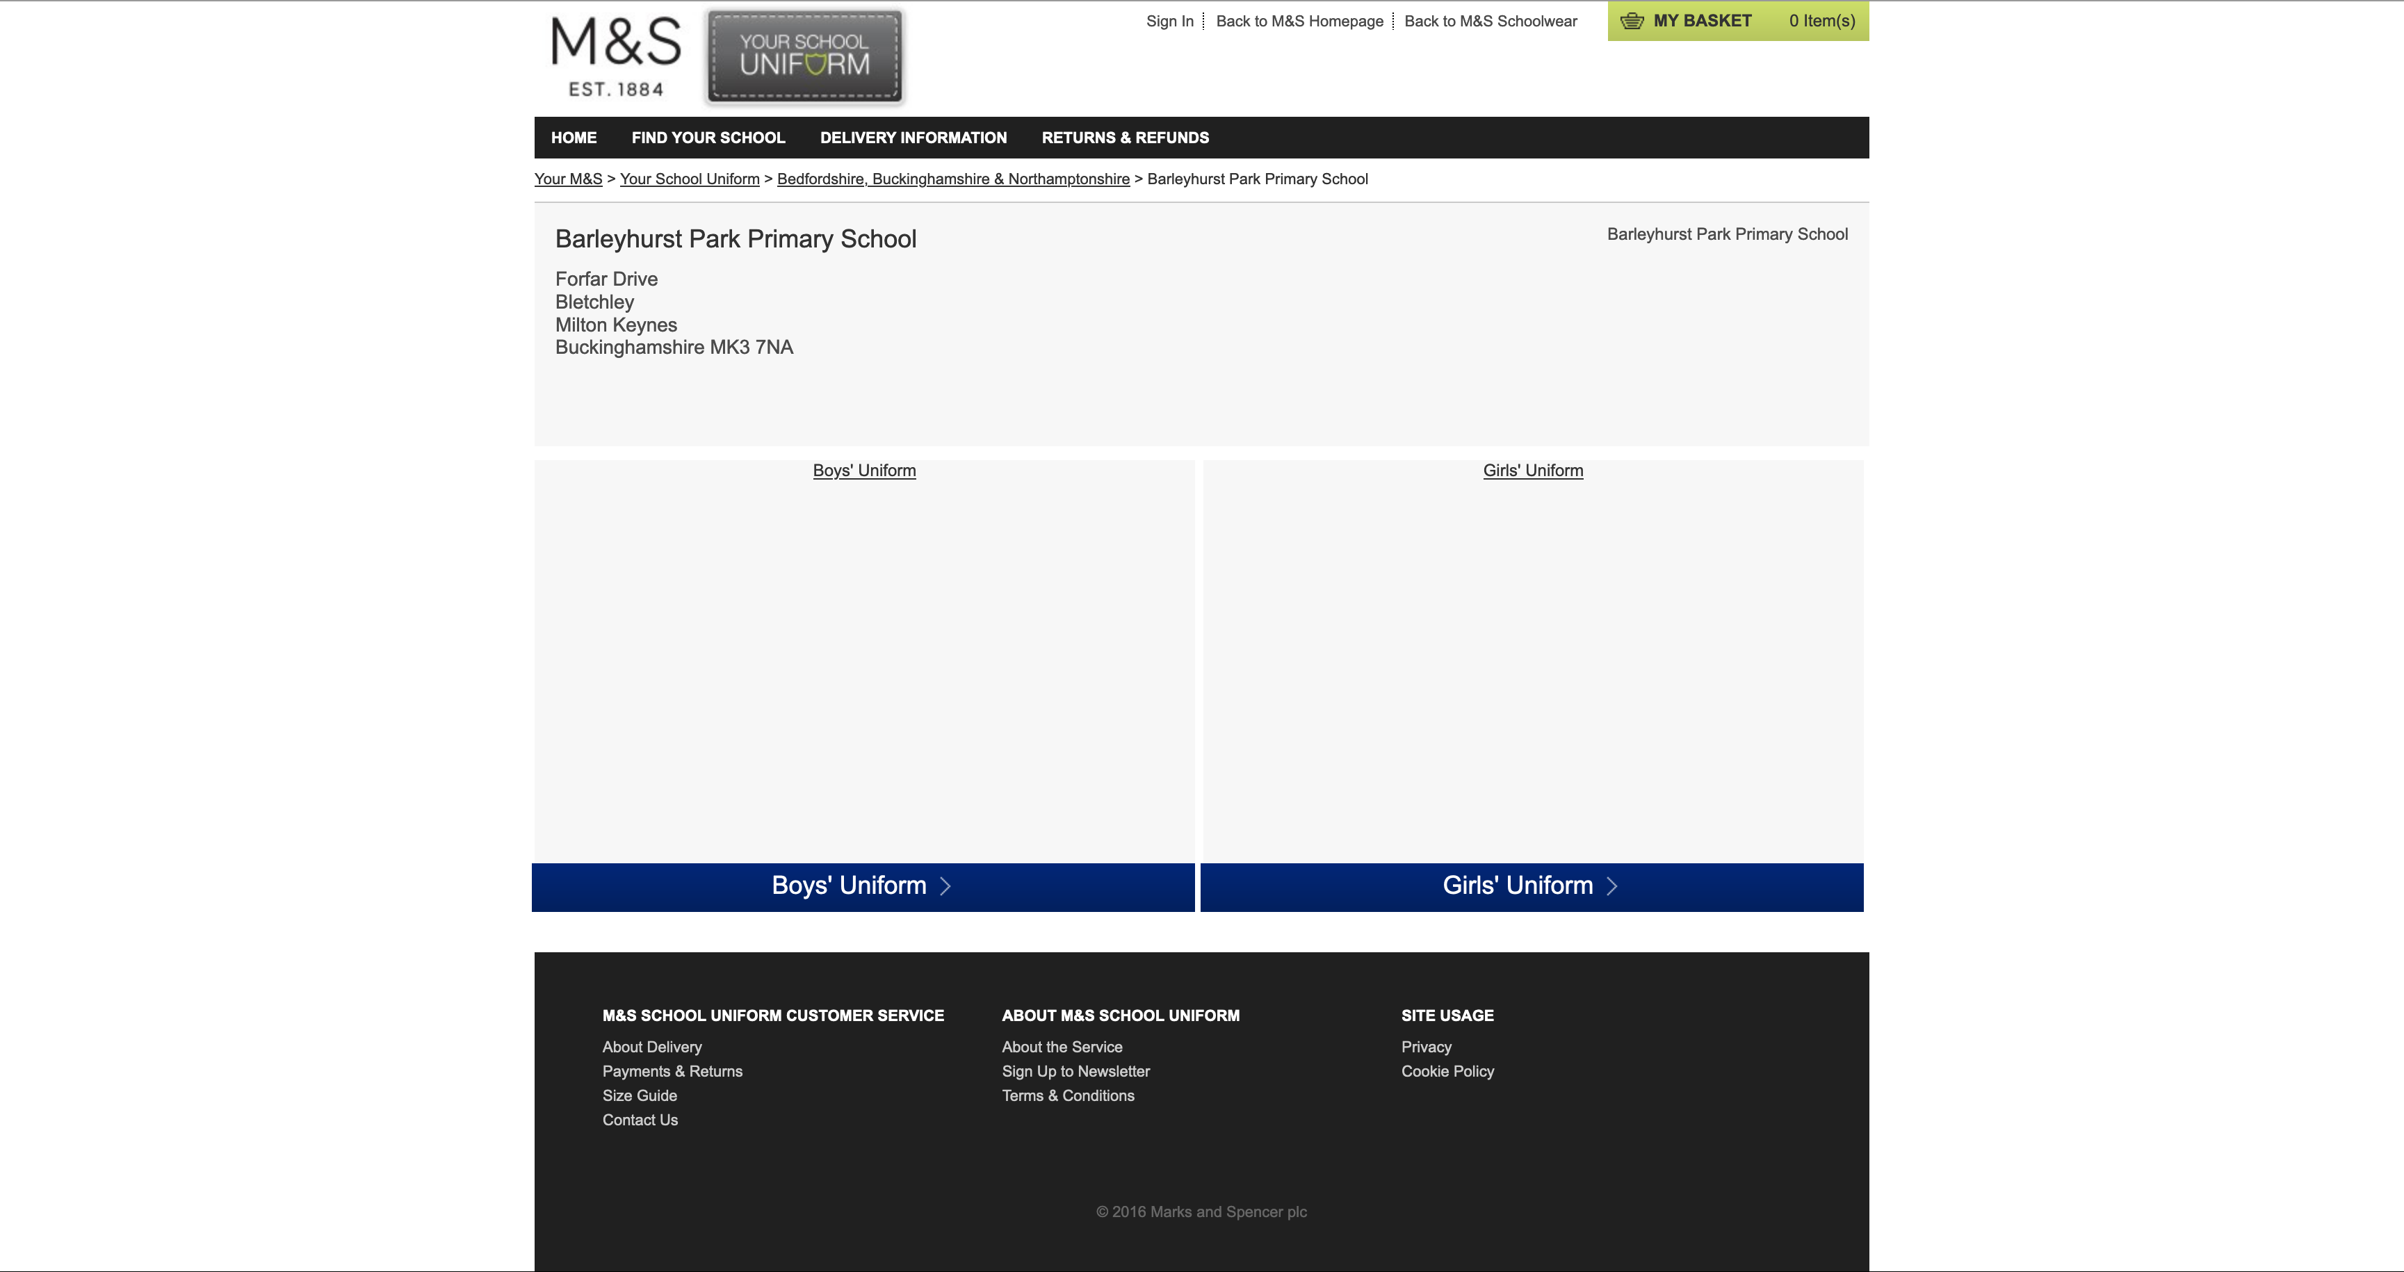Click Barleyhurst Park Primary School breadcrumb text
The height and width of the screenshot is (1272, 2404).
tap(1257, 178)
